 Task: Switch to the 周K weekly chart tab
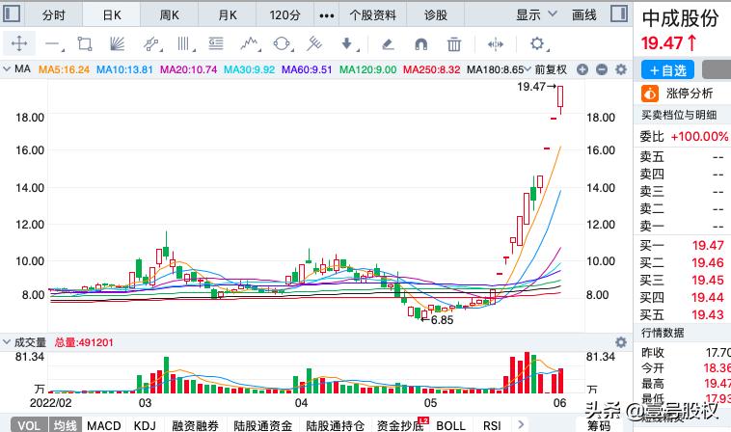pyautogui.click(x=170, y=15)
